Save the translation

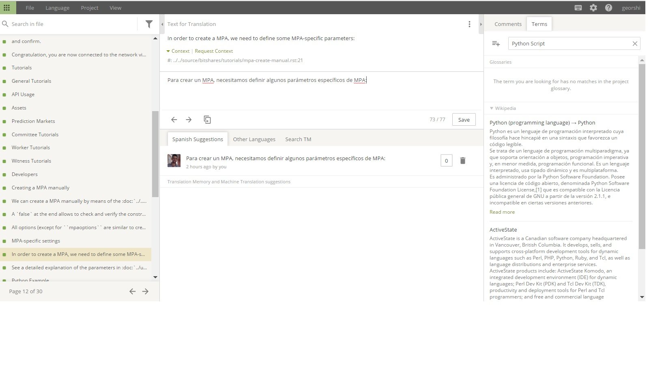tap(464, 120)
